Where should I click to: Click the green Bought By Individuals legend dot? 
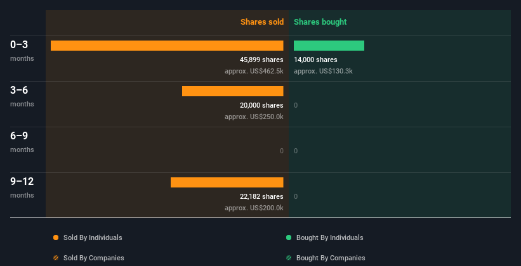click(289, 237)
